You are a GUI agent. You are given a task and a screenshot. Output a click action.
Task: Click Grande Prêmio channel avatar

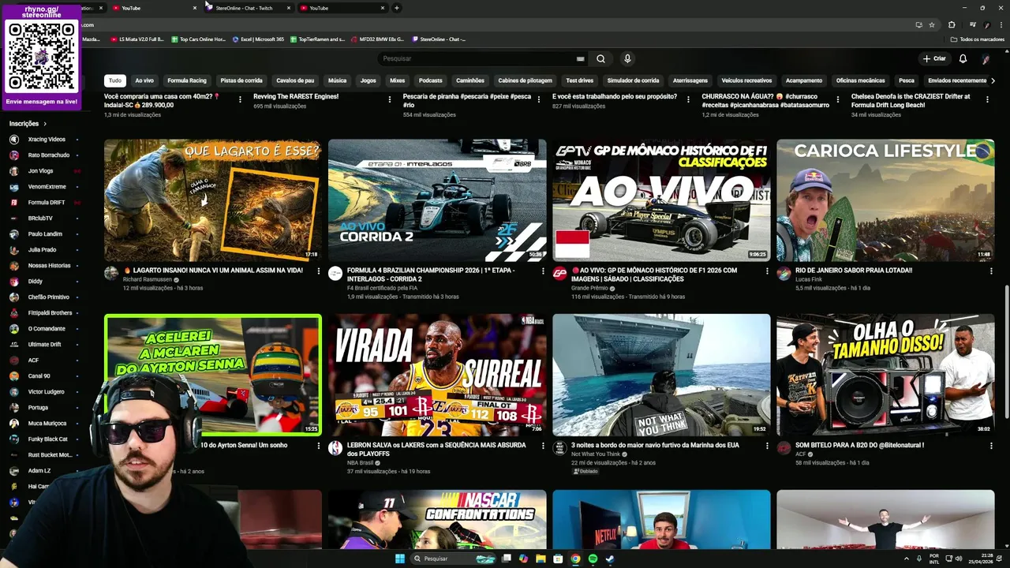[559, 274]
